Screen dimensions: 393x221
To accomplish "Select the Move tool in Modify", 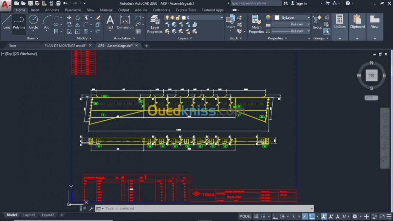I will [x=69, y=18].
